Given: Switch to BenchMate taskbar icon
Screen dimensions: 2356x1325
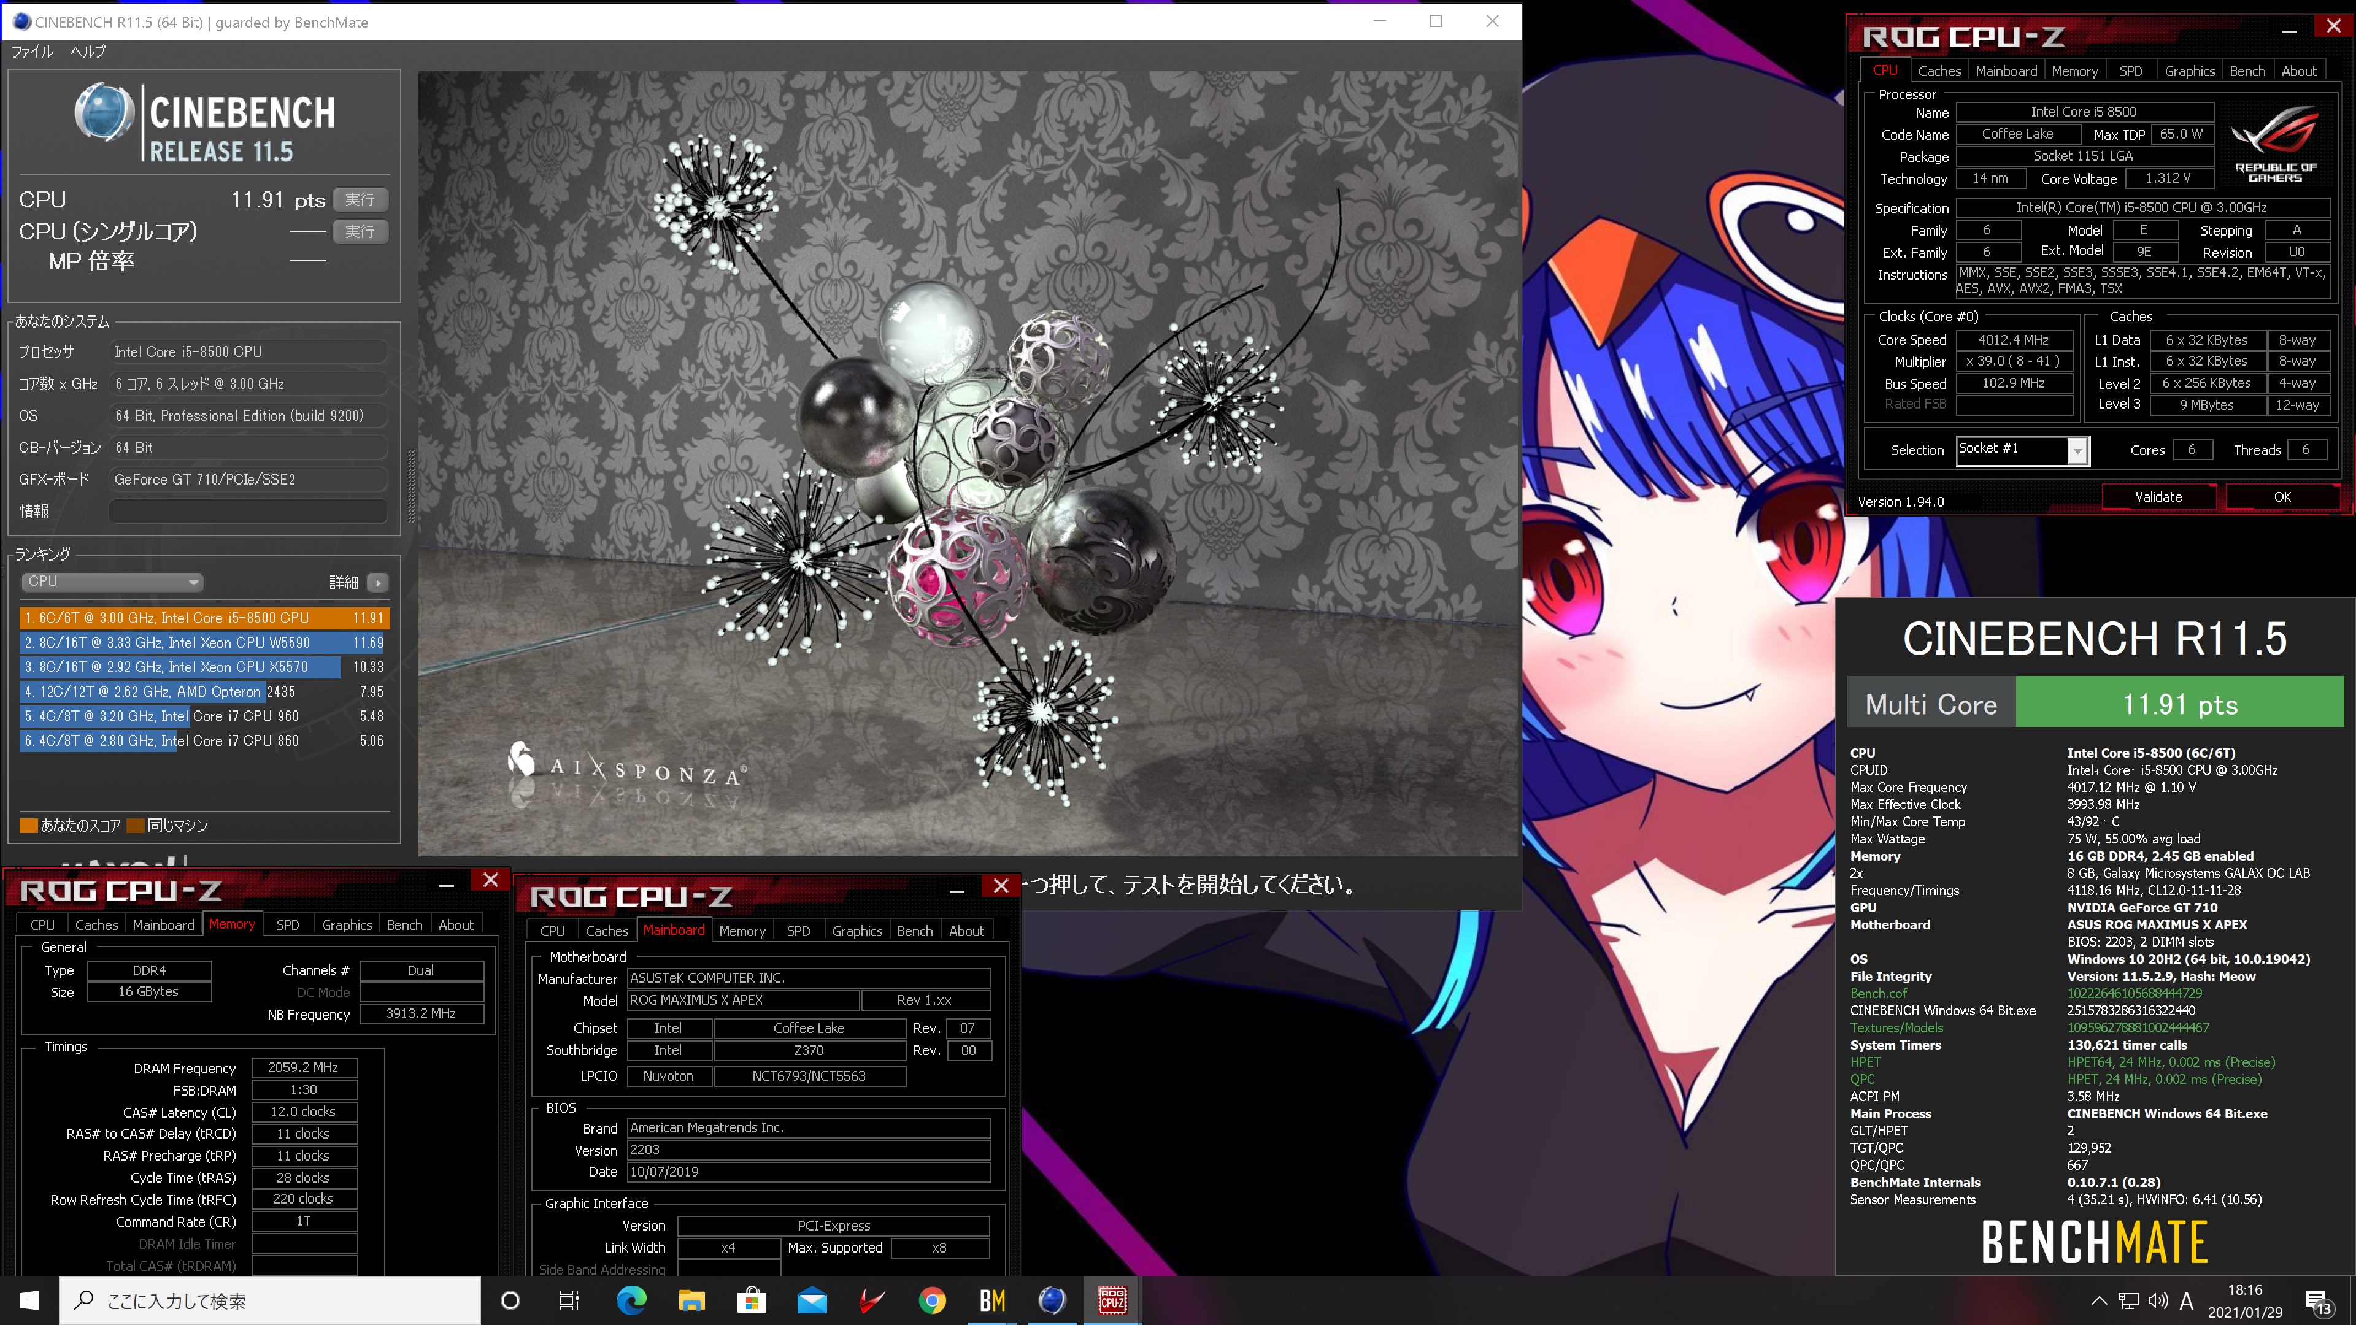Looking at the screenshot, I should (x=992, y=1300).
